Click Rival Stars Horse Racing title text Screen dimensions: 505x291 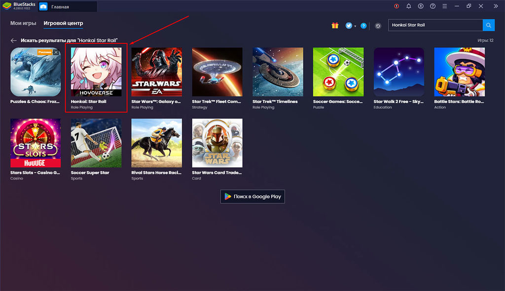click(x=156, y=173)
